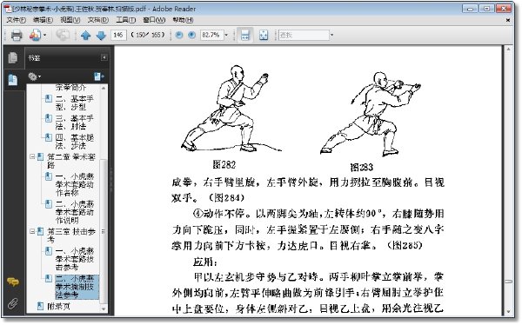
Task: Open the Attachments paperclip icon
Action: click(13, 303)
